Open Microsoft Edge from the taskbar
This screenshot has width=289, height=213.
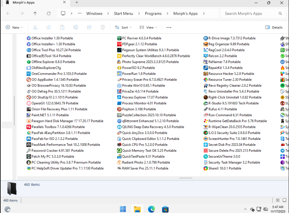point(151,209)
